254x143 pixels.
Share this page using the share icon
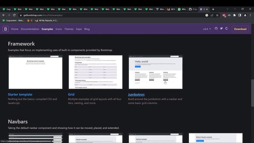212,15
